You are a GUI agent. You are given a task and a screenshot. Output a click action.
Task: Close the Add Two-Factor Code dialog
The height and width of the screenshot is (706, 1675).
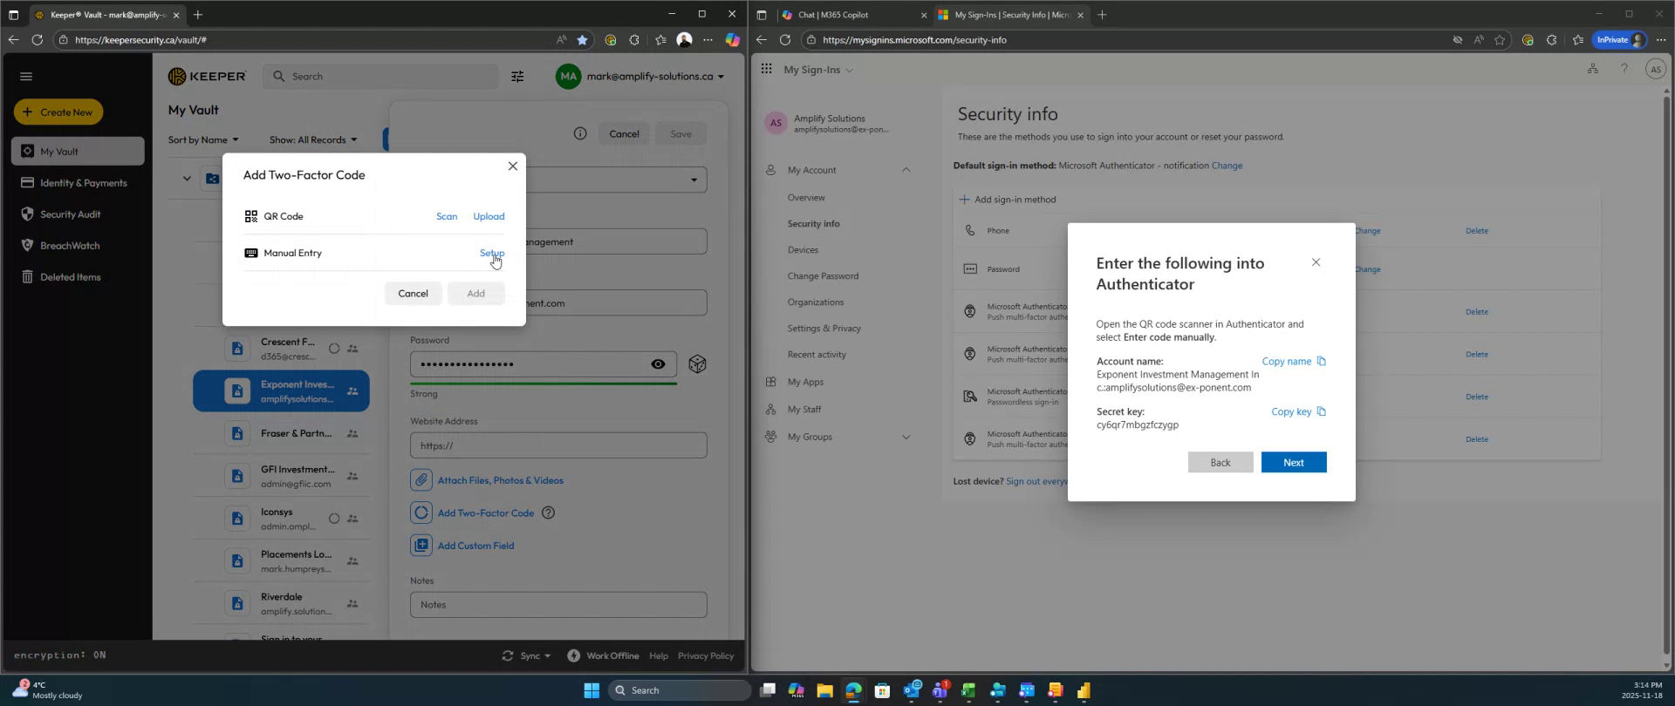(x=513, y=166)
